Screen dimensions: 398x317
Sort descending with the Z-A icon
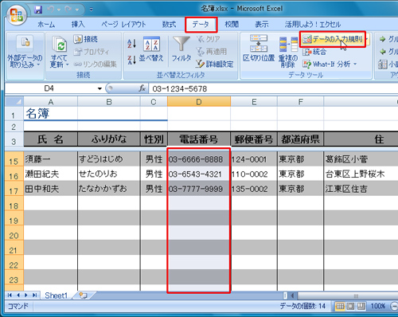click(131, 60)
